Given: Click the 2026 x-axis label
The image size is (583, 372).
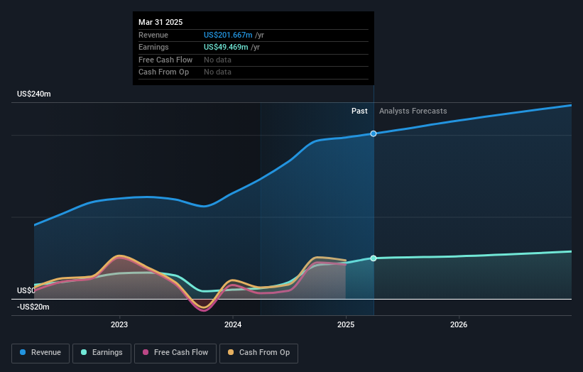Looking at the screenshot, I should click(x=459, y=325).
